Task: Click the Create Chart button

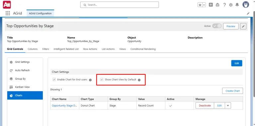Action: (232, 91)
